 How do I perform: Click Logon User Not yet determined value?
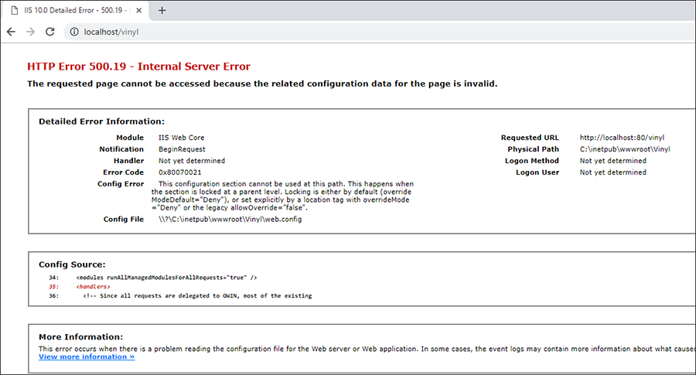point(613,172)
